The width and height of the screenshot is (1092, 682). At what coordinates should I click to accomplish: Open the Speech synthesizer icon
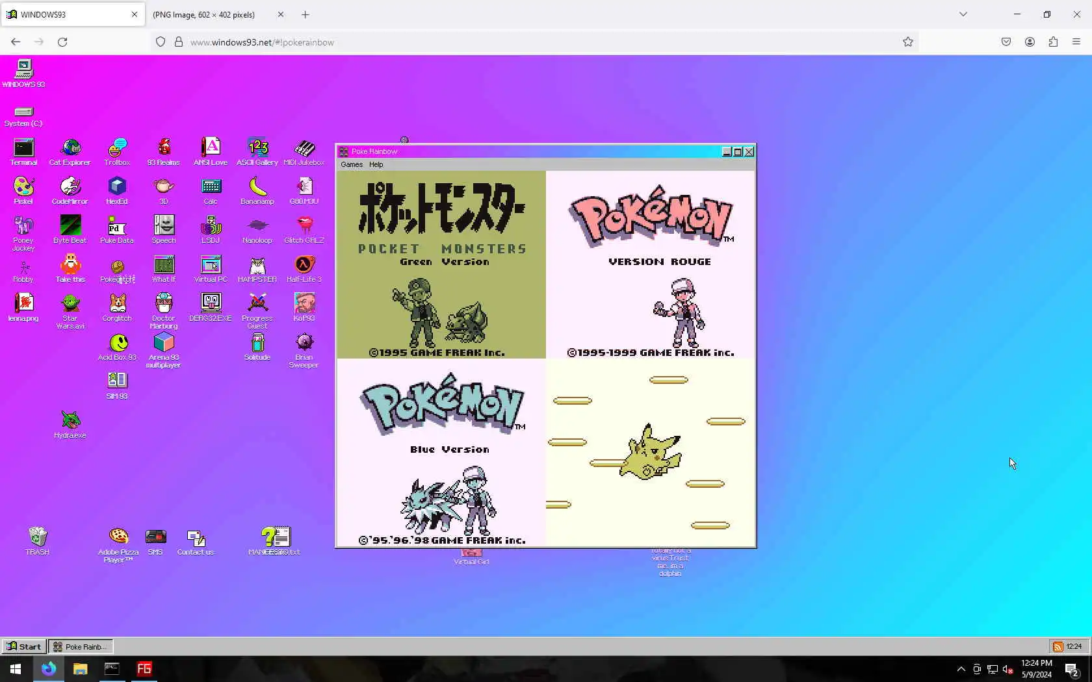164,230
